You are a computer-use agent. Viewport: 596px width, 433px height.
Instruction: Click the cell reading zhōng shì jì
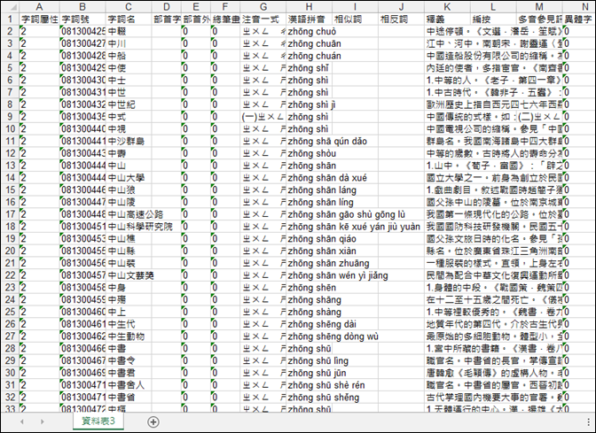point(309,104)
